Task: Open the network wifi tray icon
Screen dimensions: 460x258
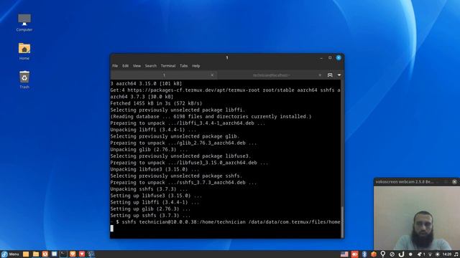Action: click(430, 254)
